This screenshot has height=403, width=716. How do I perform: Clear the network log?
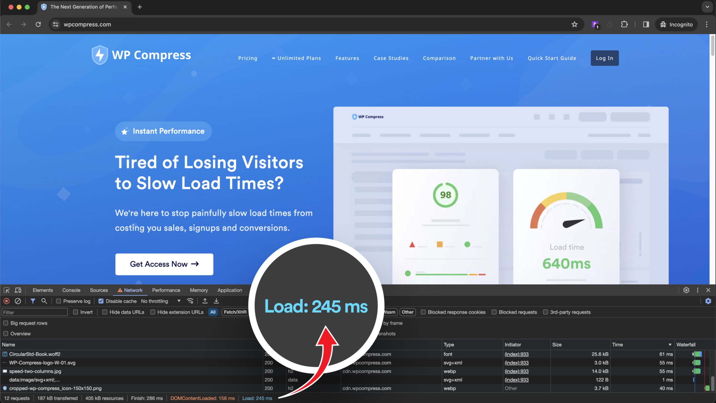[x=18, y=301]
